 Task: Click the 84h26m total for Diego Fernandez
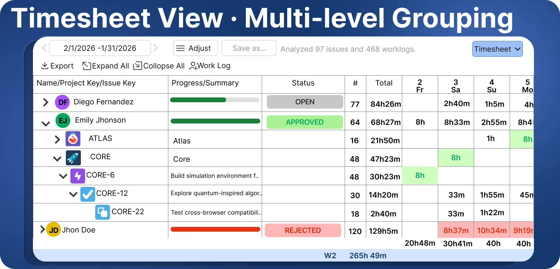tap(386, 104)
